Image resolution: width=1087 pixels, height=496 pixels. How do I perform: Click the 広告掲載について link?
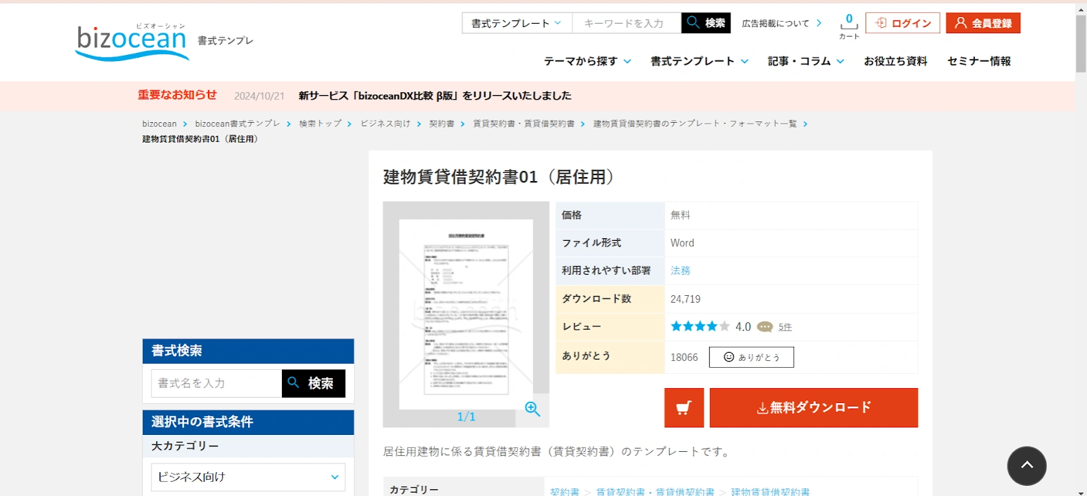point(781,23)
